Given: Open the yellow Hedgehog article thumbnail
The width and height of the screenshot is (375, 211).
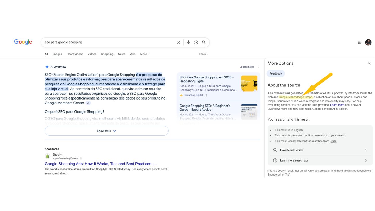Looking at the screenshot, I should [249, 83].
